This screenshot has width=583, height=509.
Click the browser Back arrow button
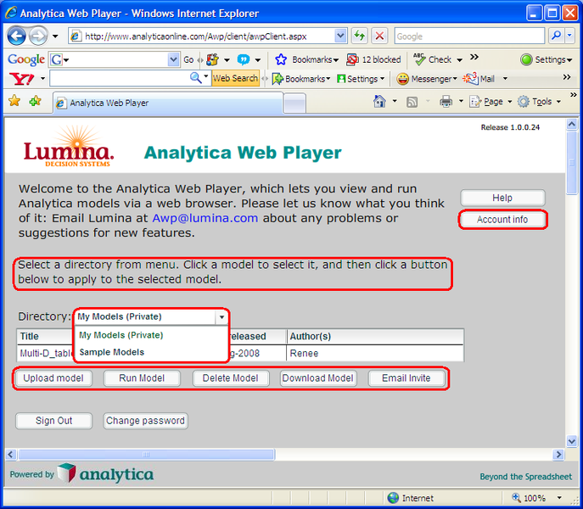pyautogui.click(x=17, y=36)
